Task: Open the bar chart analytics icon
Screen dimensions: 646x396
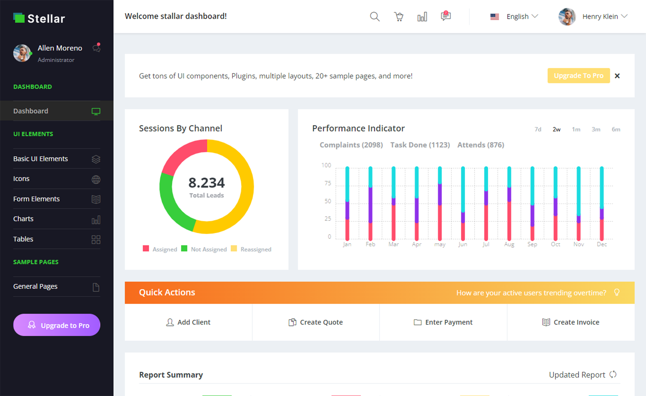Action: (422, 16)
